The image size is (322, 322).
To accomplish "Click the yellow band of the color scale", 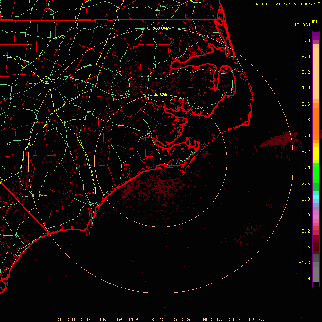I will coord(316,153).
